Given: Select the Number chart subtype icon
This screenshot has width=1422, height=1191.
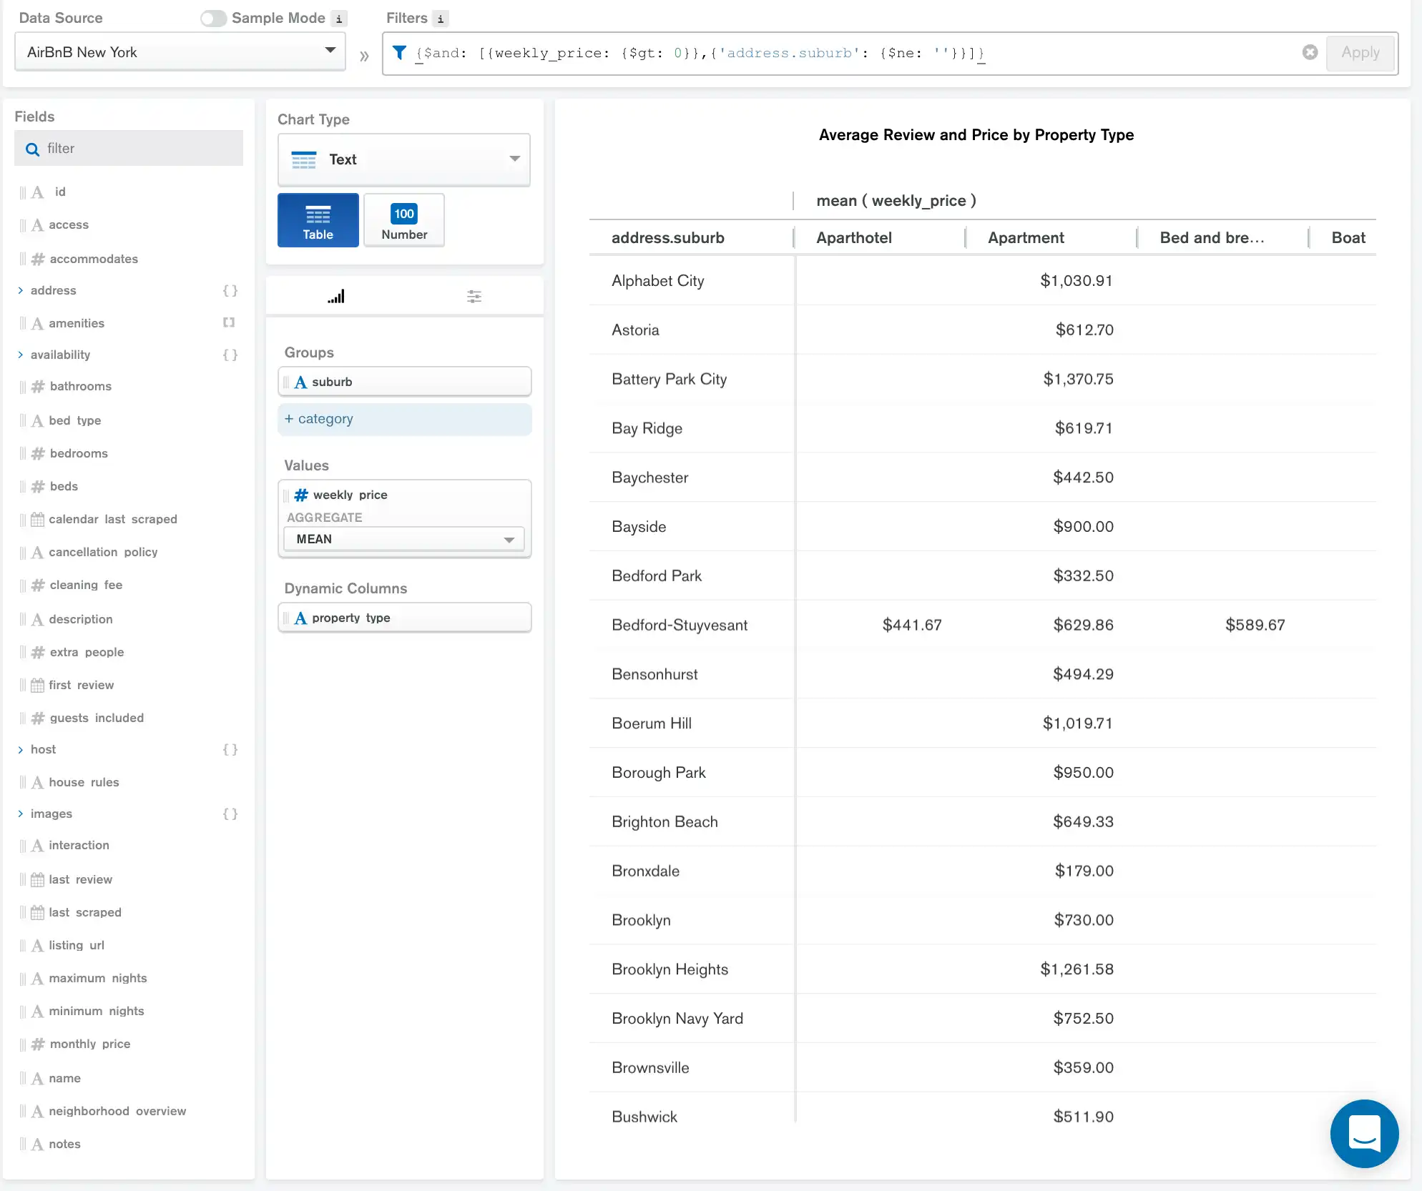Looking at the screenshot, I should click(x=403, y=220).
